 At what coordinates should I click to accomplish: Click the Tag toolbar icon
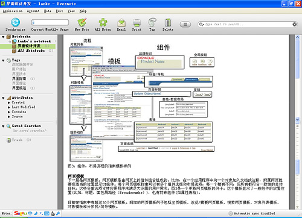click(x=152, y=22)
